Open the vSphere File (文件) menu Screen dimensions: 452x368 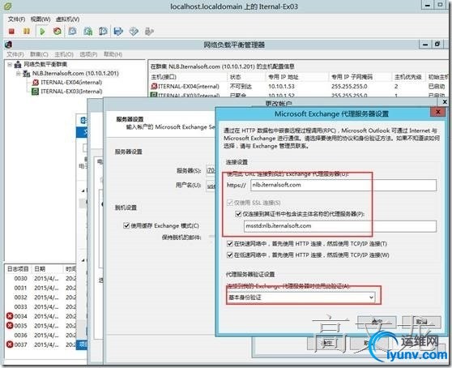click(16, 19)
